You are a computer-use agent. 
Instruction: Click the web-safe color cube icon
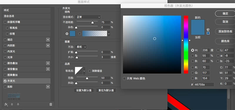pyautogui.click(x=208, y=30)
